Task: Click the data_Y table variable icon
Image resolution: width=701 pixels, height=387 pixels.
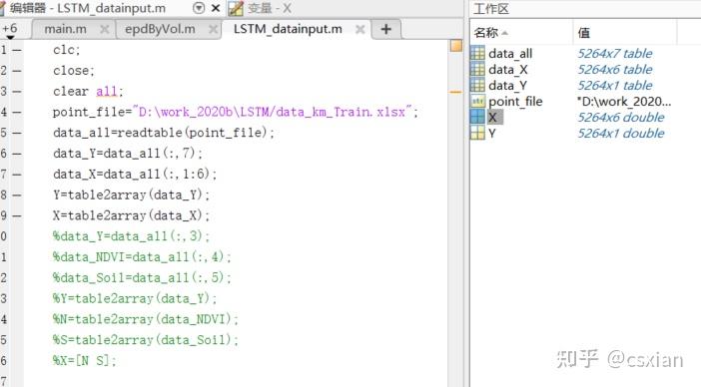Action: [x=477, y=85]
